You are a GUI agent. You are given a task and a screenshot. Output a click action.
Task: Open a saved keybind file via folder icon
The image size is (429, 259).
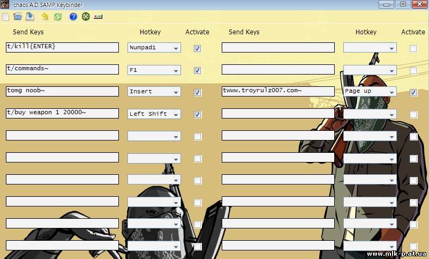[18, 17]
